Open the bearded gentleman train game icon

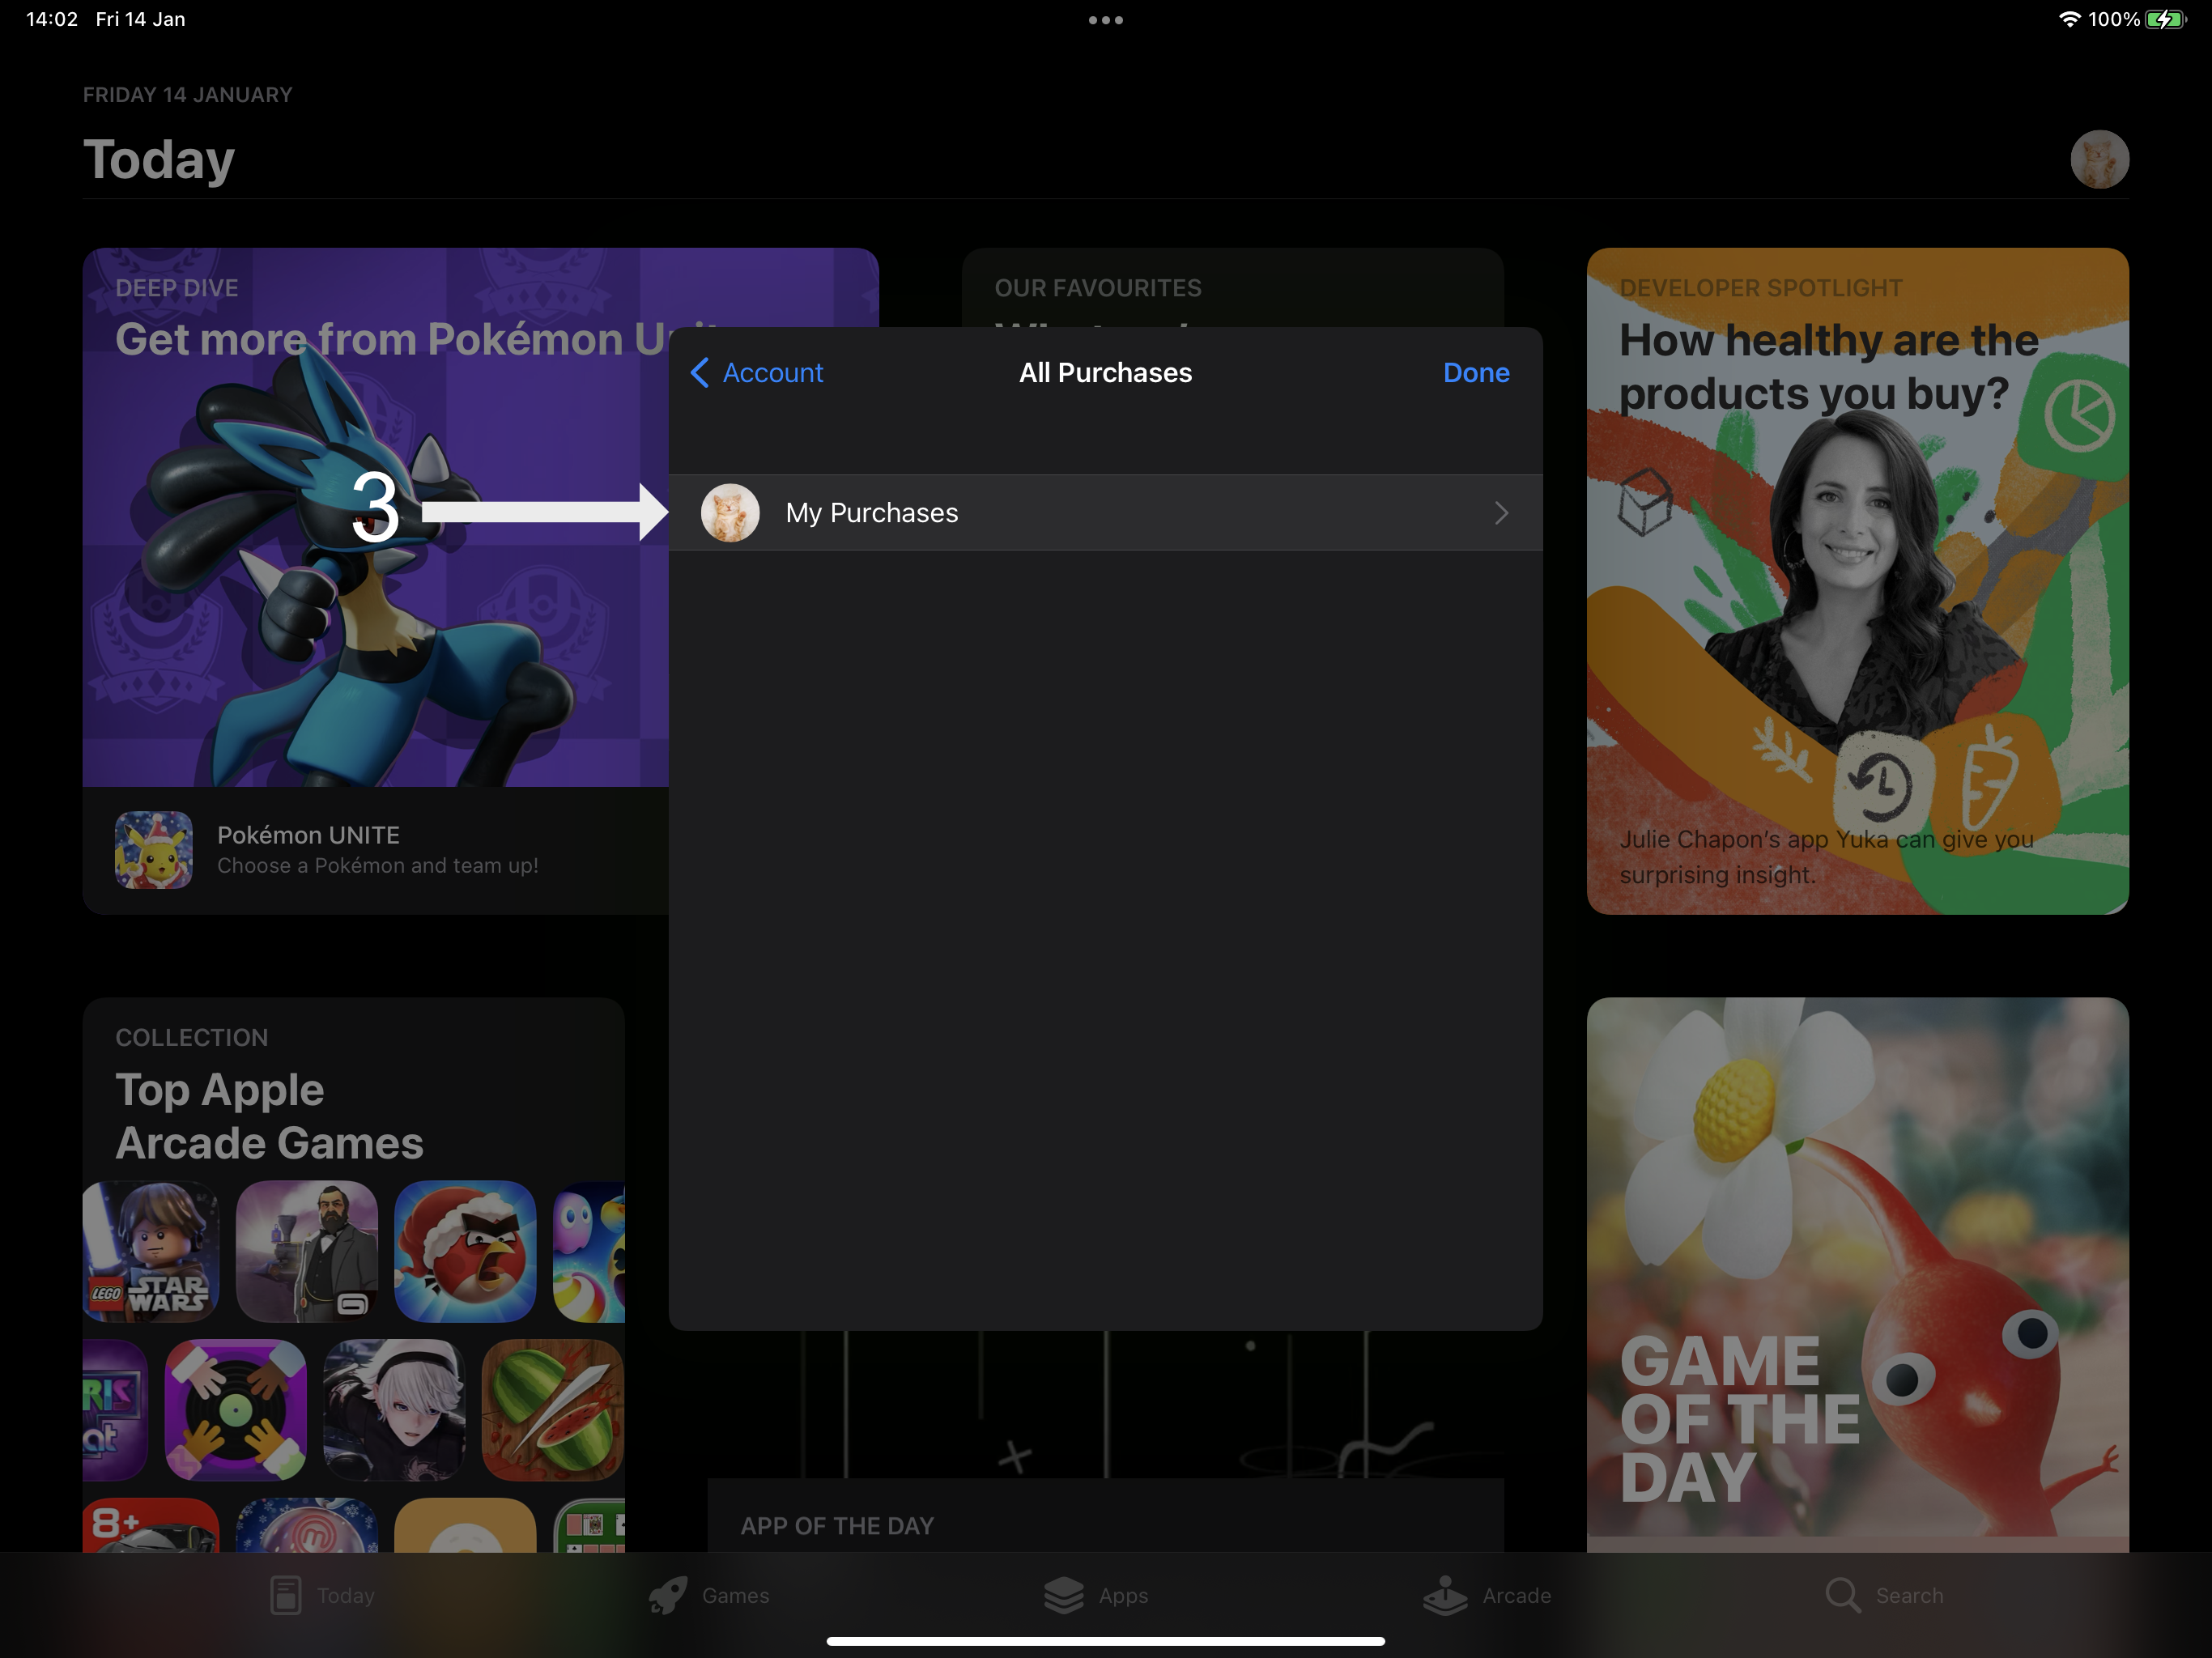point(307,1251)
